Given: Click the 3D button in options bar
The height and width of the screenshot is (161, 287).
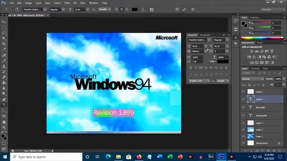Looking at the screenshot, I should point(192,9).
